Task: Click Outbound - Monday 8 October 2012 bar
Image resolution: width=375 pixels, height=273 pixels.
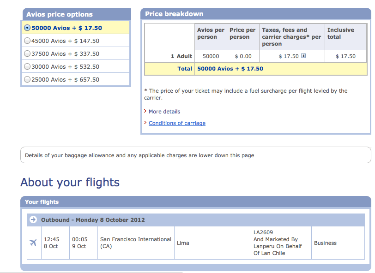Action: pos(196,220)
